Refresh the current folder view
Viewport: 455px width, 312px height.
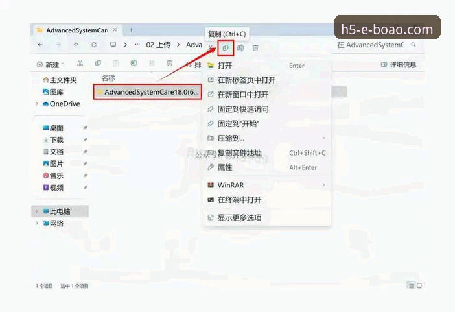(94, 45)
